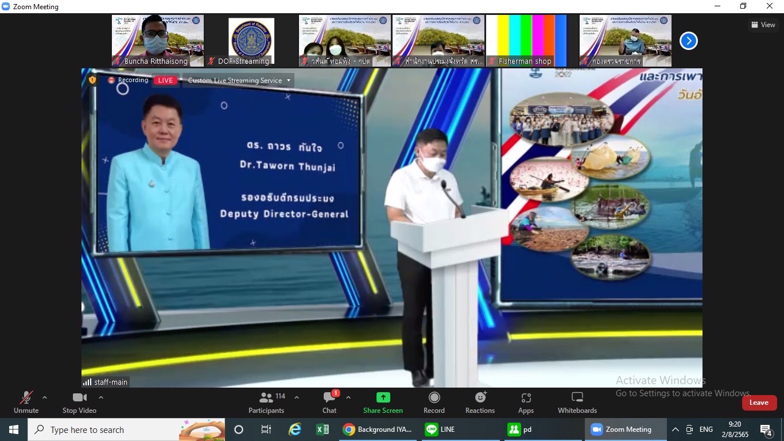Click the green Share Screen icon
784x441 pixels.
click(383, 397)
